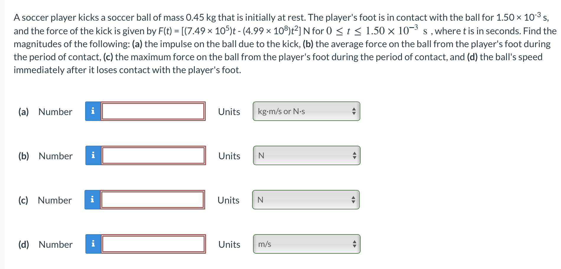Viewport: 561px width, 269px height.
Task: Click the (c) Number label
Action: (x=44, y=200)
